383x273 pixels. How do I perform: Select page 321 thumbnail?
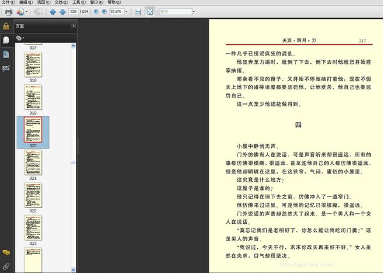(33, 163)
